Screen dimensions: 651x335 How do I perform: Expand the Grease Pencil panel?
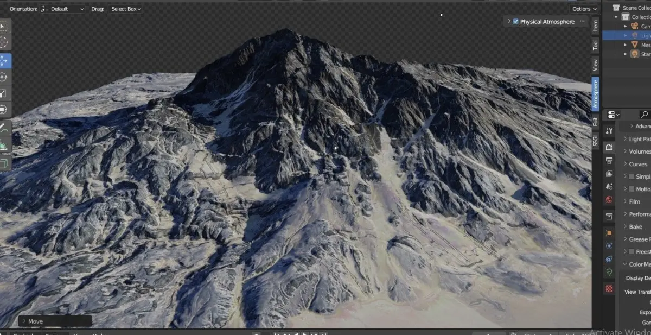click(626, 239)
